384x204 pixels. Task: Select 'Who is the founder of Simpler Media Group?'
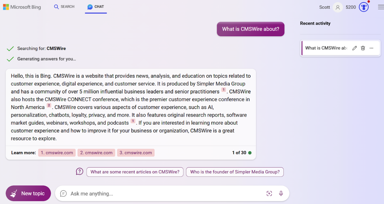point(235,172)
